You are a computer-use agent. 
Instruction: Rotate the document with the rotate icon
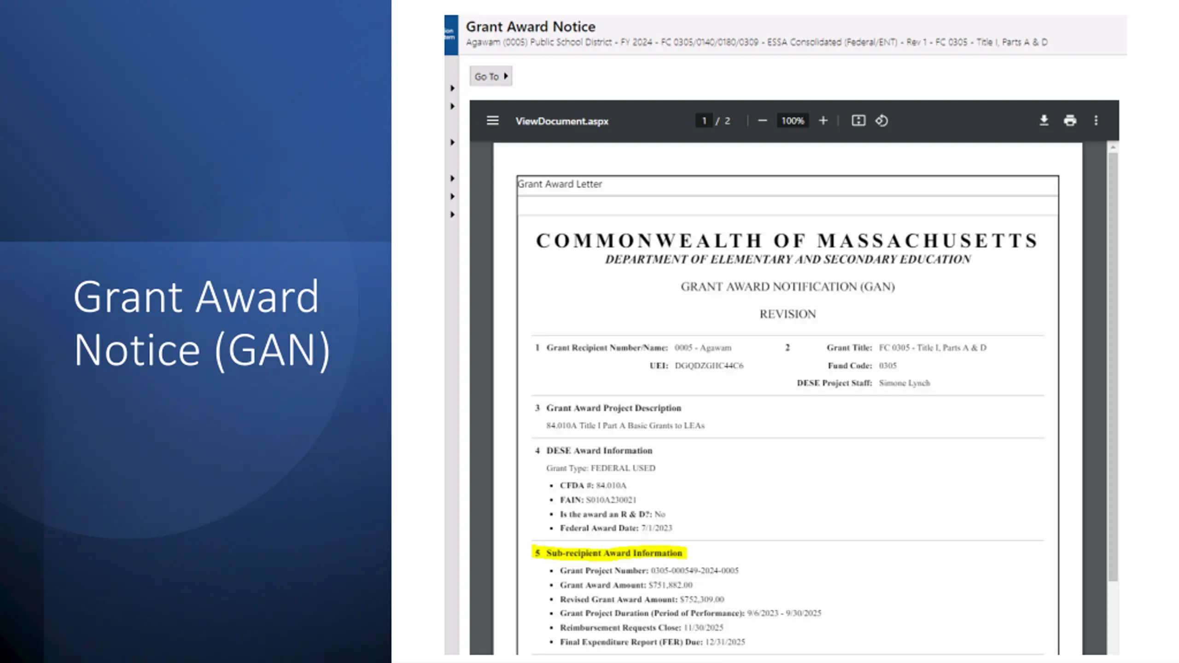coord(881,121)
